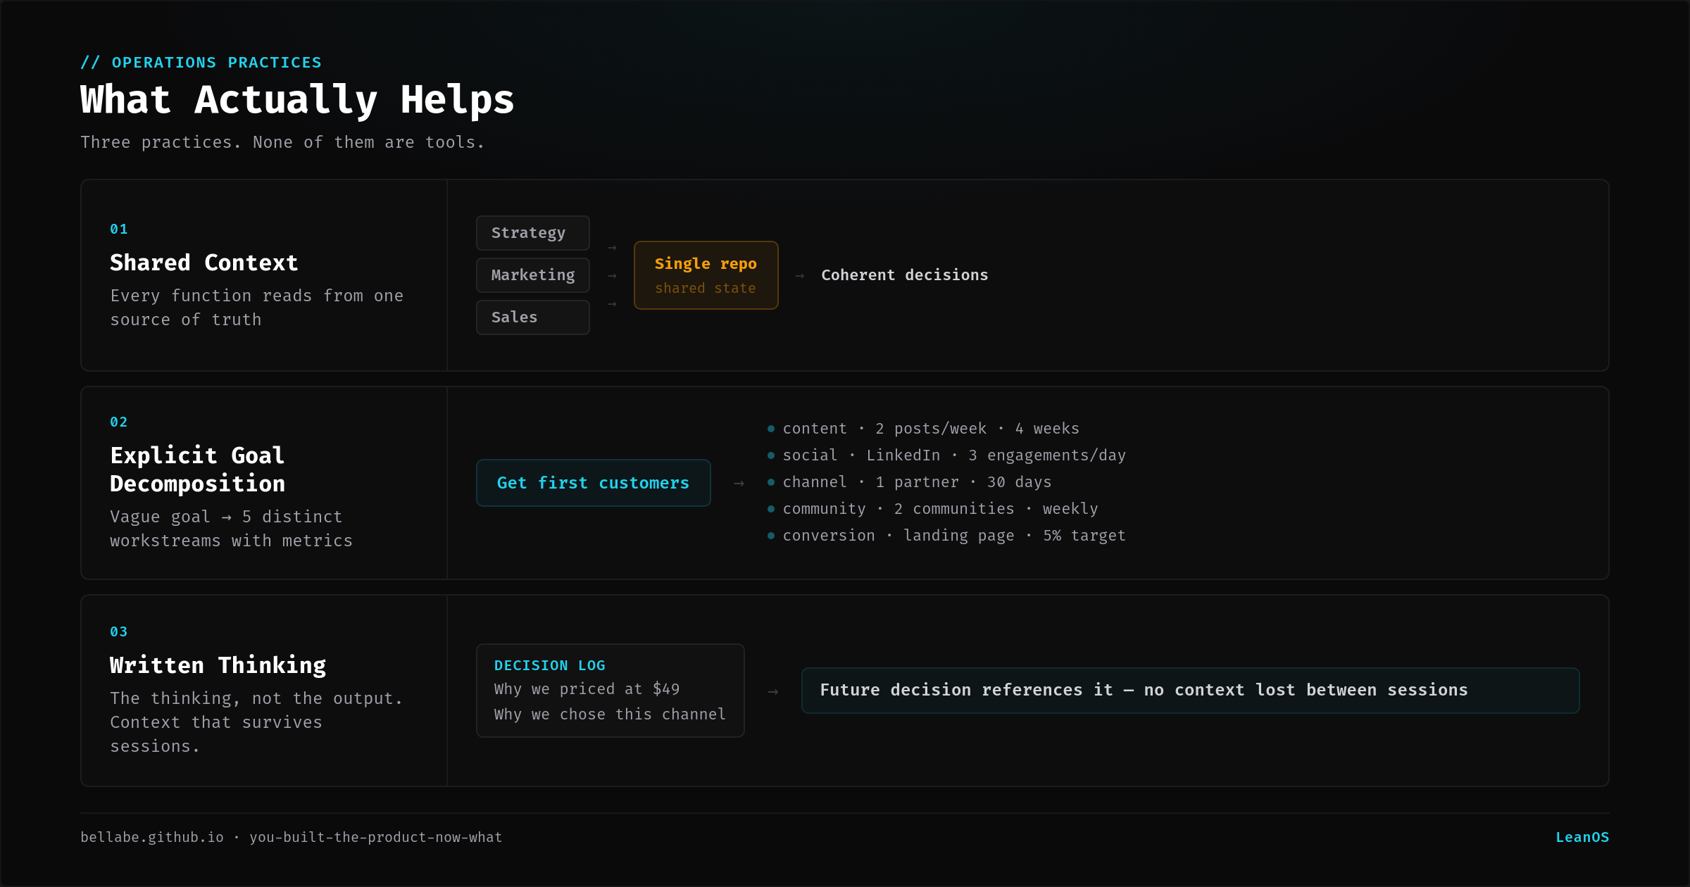The height and width of the screenshot is (887, 1690).
Task: Select the Written Thinking heading
Action: (x=218, y=665)
